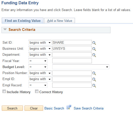Open Position Number operator dropdown

pos(40,73)
